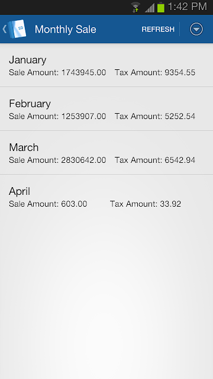Tap January Sale Amount 1743945.00

coord(57,72)
